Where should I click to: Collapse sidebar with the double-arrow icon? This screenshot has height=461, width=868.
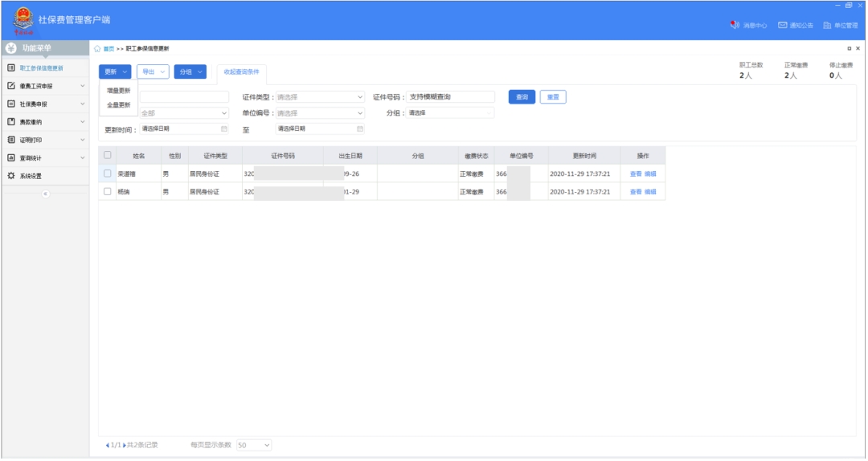pos(45,194)
